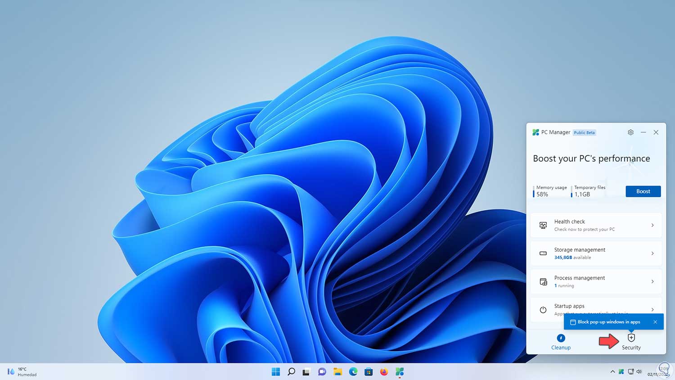Click the Boost button
The width and height of the screenshot is (675, 380).
click(643, 191)
